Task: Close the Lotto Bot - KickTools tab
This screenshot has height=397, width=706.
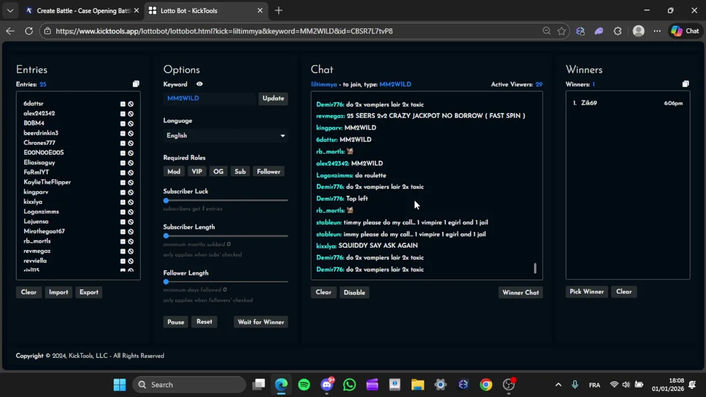Action: pyautogui.click(x=260, y=10)
